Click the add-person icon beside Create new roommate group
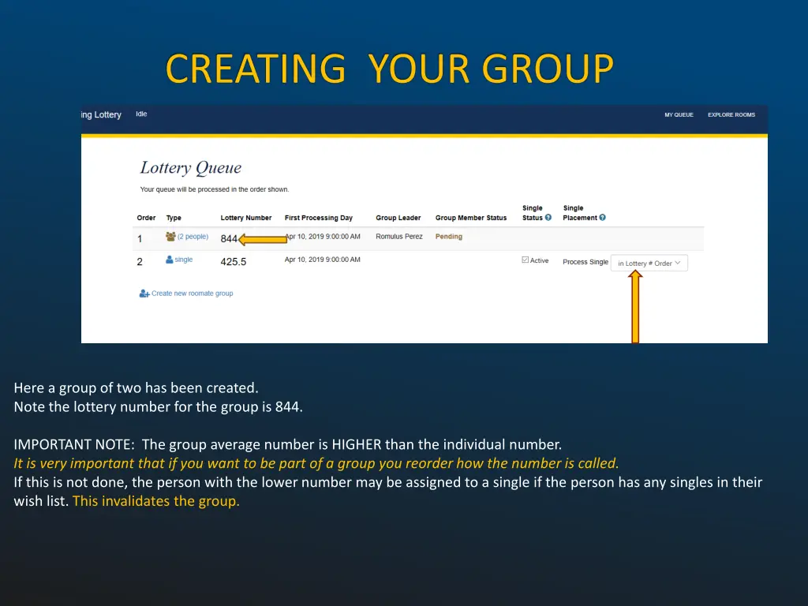808x606 pixels. pyautogui.click(x=144, y=294)
